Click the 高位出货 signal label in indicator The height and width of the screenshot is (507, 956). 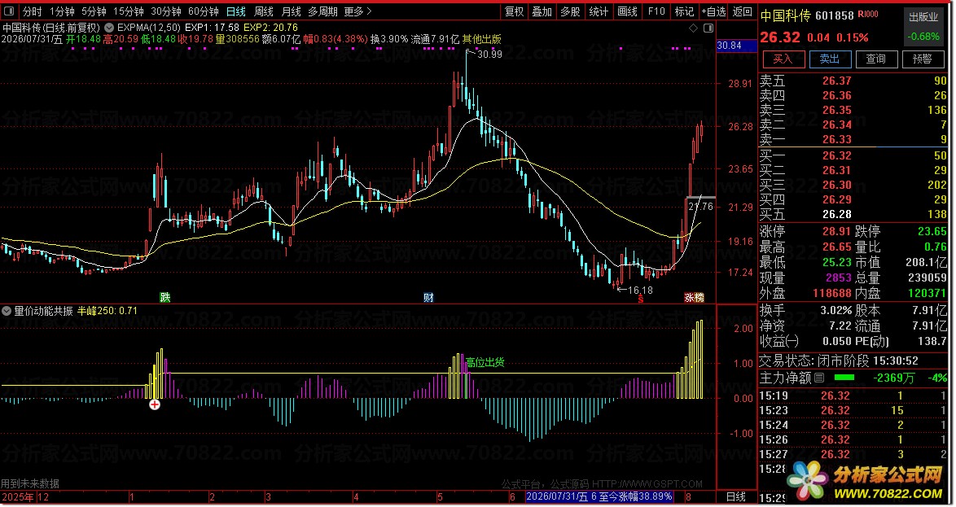pyautogui.click(x=485, y=363)
